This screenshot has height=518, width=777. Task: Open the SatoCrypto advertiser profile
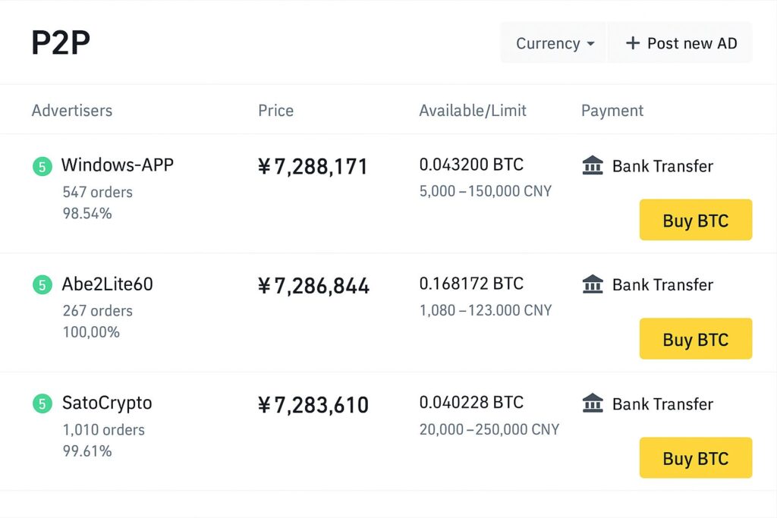click(107, 403)
